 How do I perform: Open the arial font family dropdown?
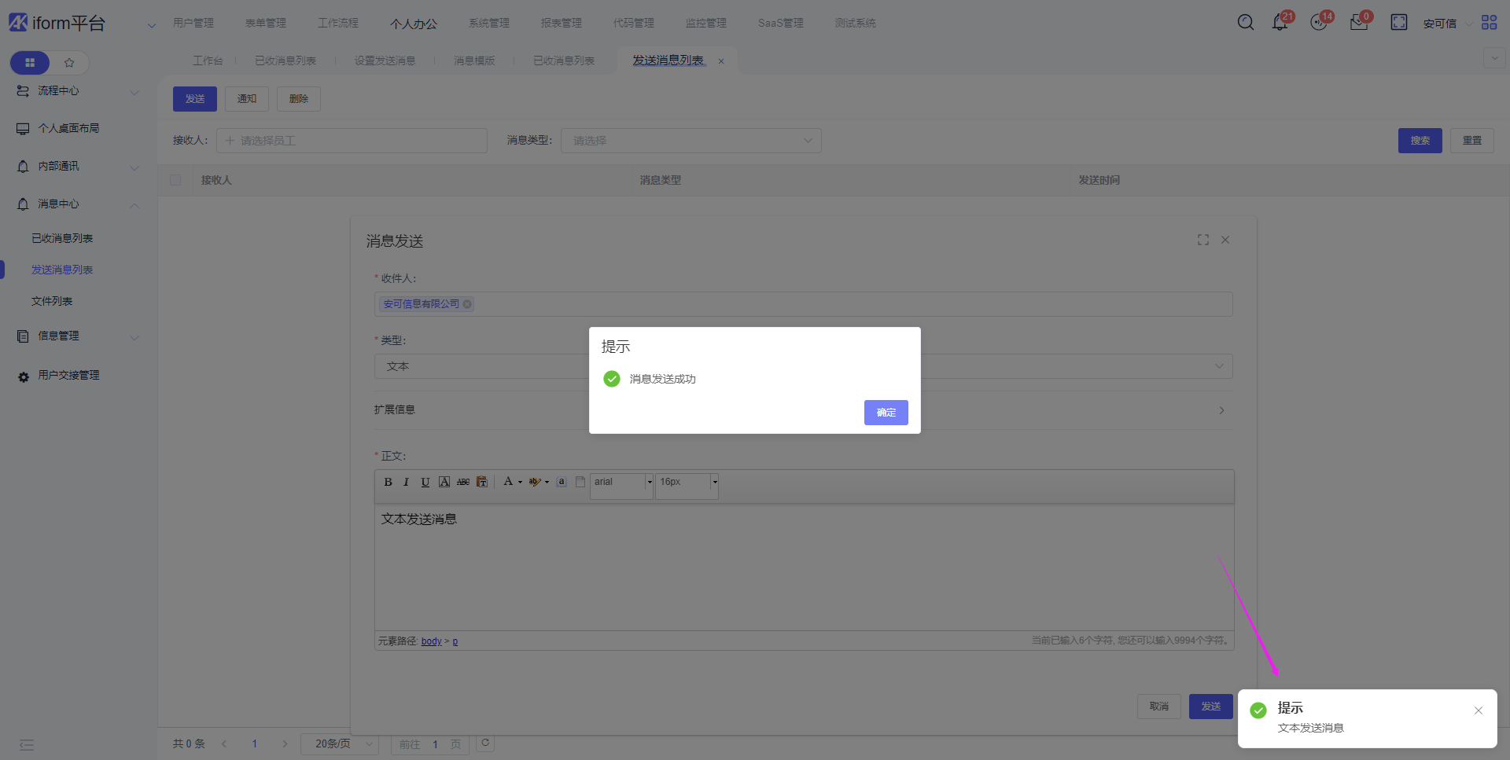point(650,482)
